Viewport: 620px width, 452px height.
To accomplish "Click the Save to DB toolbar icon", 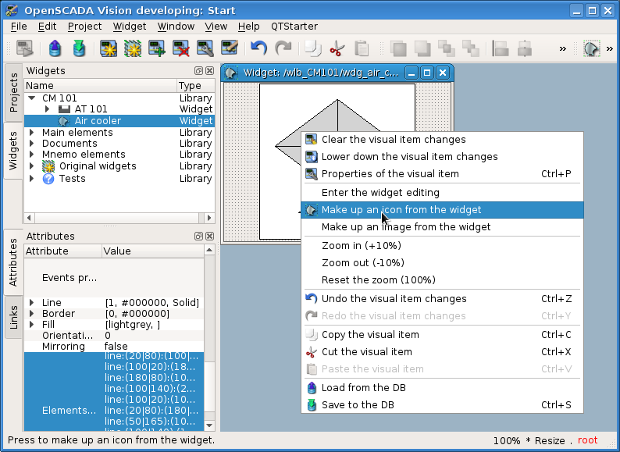I will pyautogui.click(x=79, y=48).
